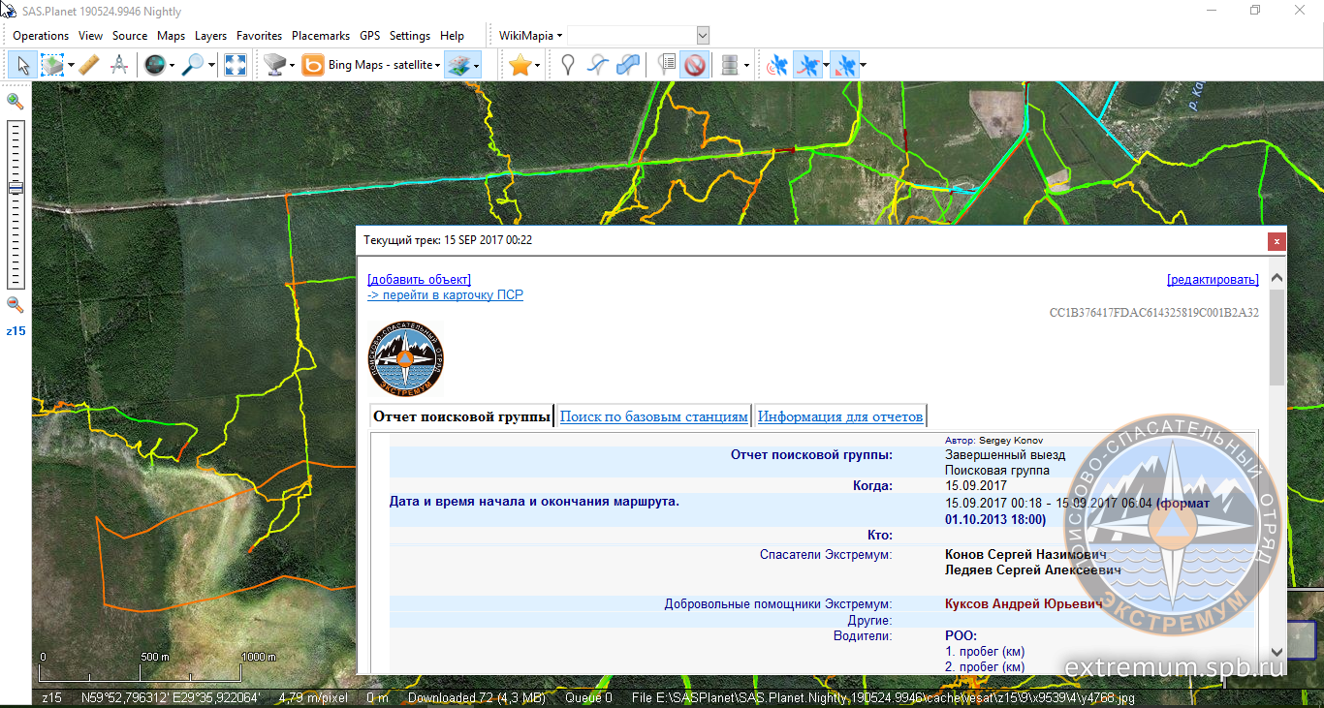This screenshot has width=1324, height=708.
Task: Open the Bing Maps satellite source dropdown
Action: [437, 66]
